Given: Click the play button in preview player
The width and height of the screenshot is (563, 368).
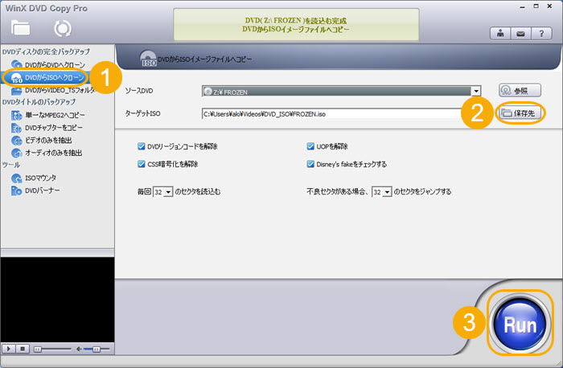Looking at the screenshot, I should coord(9,349).
